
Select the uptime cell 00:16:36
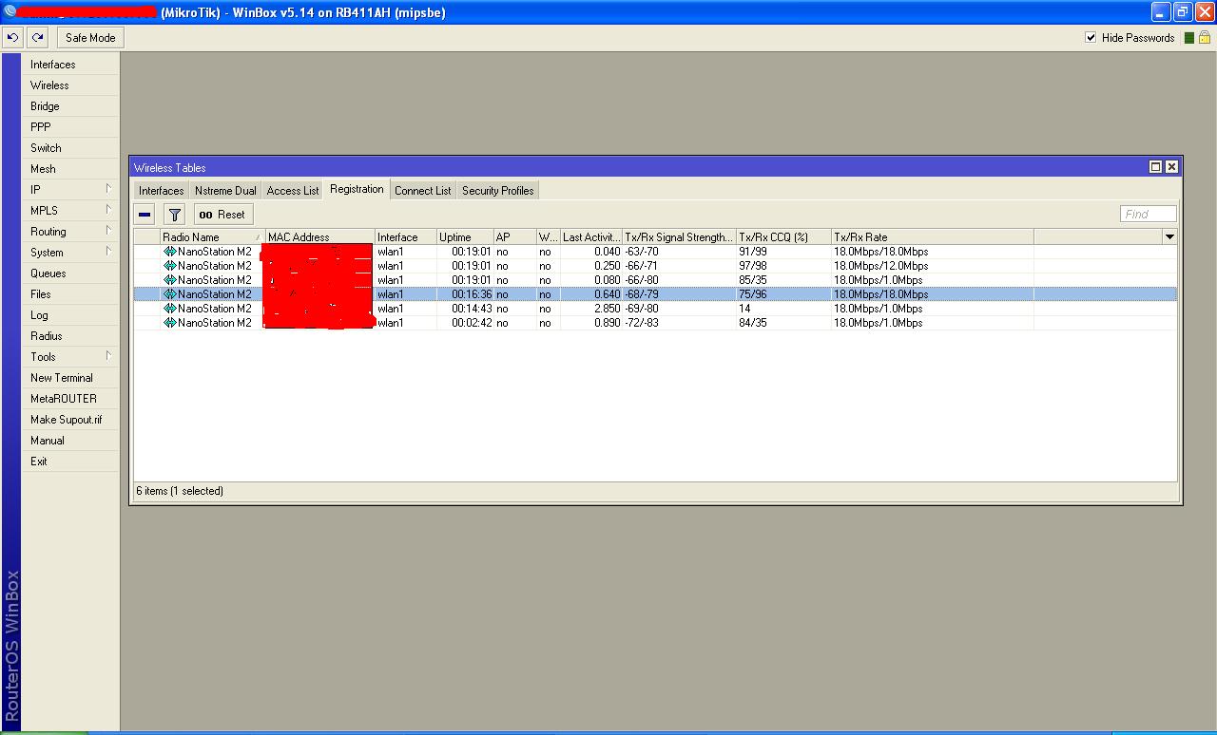pos(472,294)
